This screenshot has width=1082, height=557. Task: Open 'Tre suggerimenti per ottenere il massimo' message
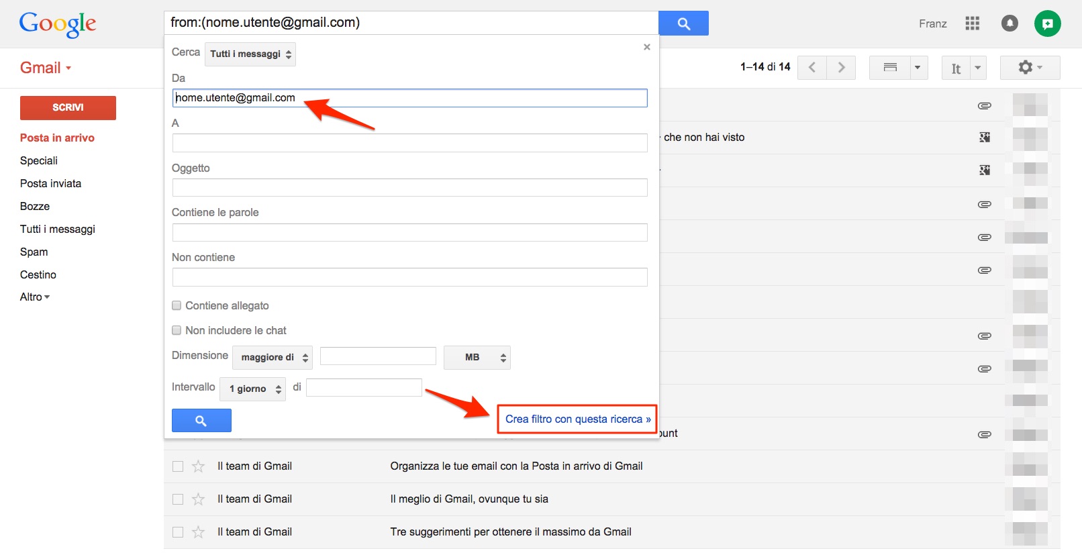tap(511, 532)
